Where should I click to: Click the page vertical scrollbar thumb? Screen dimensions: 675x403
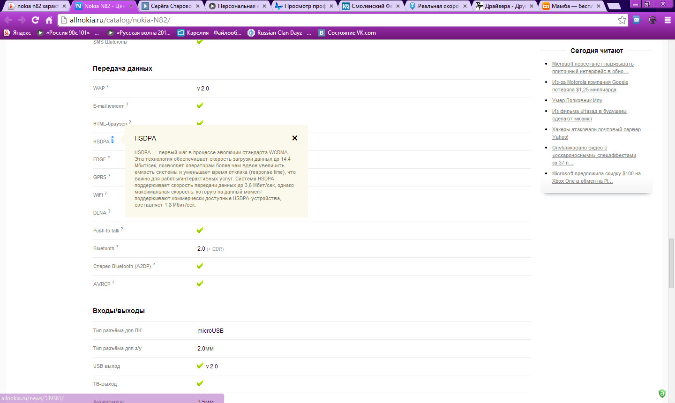pyautogui.click(x=672, y=264)
